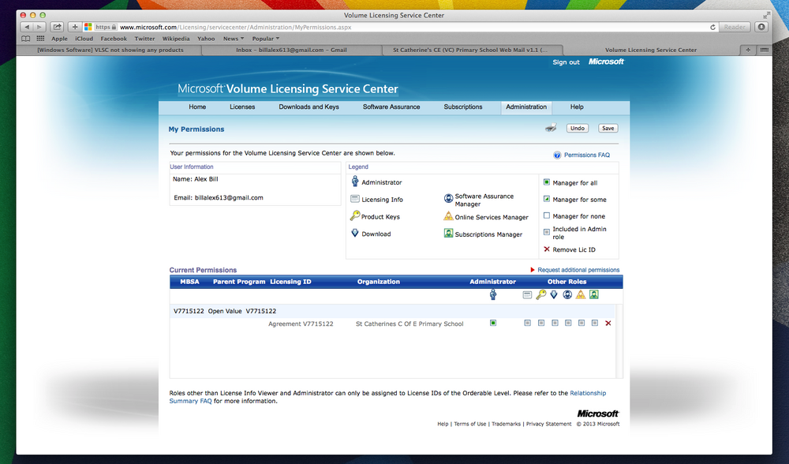
Task: Remove Lic ID with red X in agreement row
Action: [x=608, y=323]
